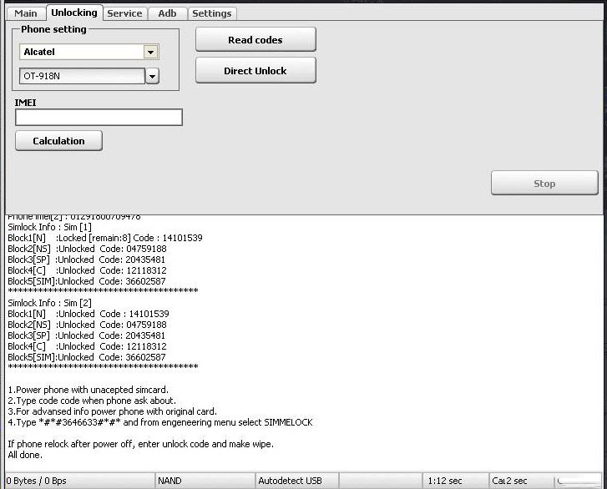Screen dimensions: 607x489
Task: Select the Unlocking tab
Action: click(73, 13)
